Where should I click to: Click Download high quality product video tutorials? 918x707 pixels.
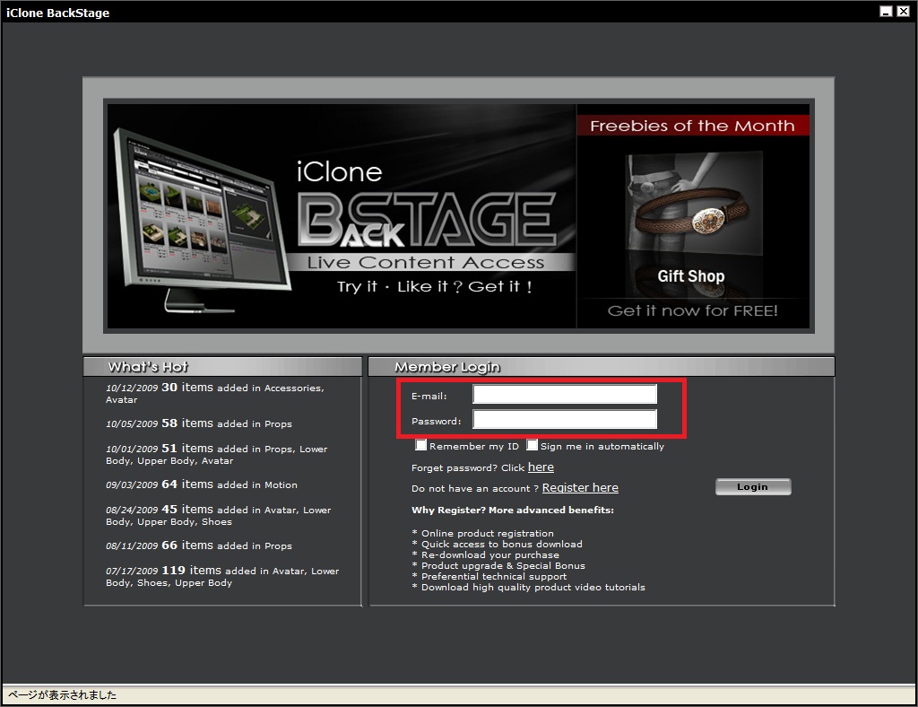tap(528, 587)
